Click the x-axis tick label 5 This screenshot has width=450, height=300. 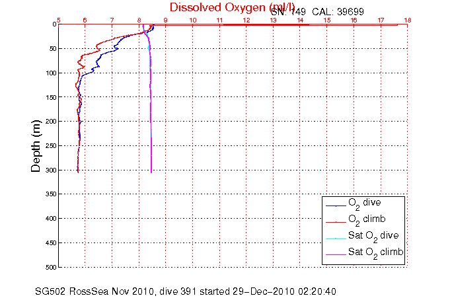59,20
